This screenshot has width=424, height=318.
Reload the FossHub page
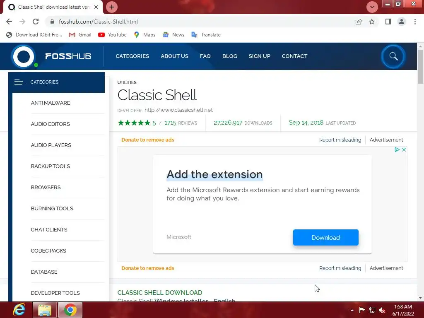click(36, 22)
